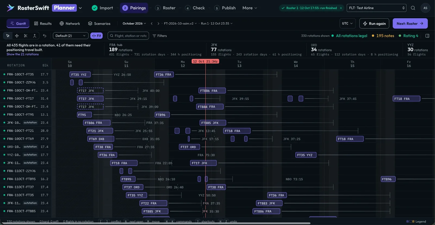Go to next month arrow
The width and height of the screenshot is (435, 225).
158,23
